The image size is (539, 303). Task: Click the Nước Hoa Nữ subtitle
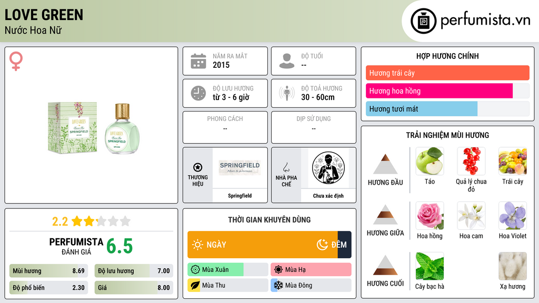[33, 30]
